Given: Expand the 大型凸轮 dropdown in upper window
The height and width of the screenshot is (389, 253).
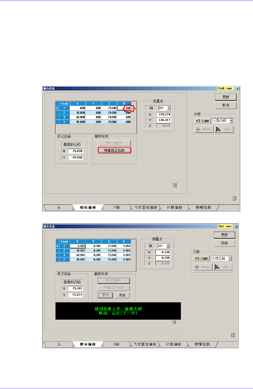Looking at the screenshot, I should (x=231, y=121).
